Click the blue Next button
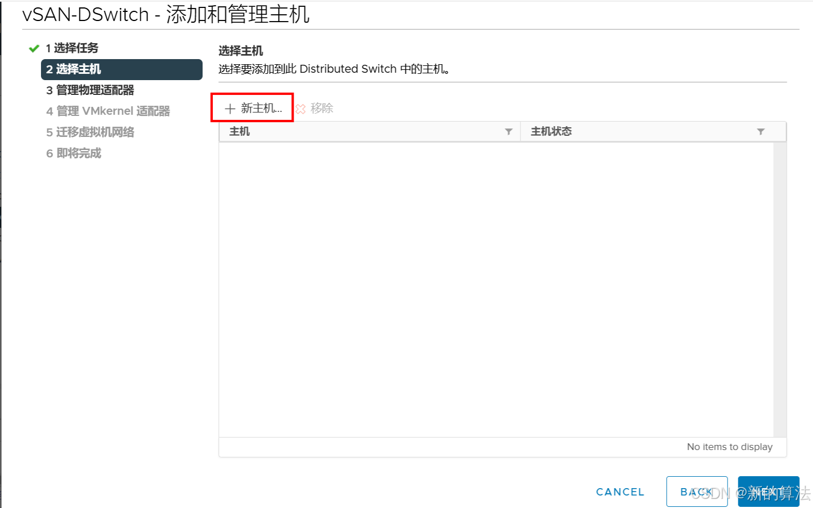The image size is (813, 508). [769, 492]
